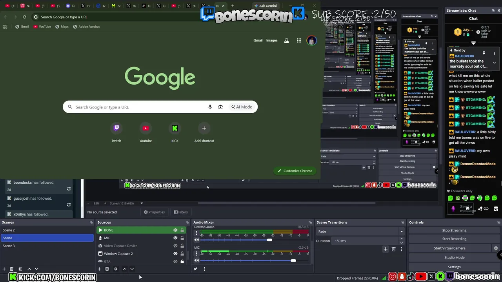The width and height of the screenshot is (502, 282).
Task: Remove selected scene using Scenes trash icon
Action: click(x=12, y=269)
